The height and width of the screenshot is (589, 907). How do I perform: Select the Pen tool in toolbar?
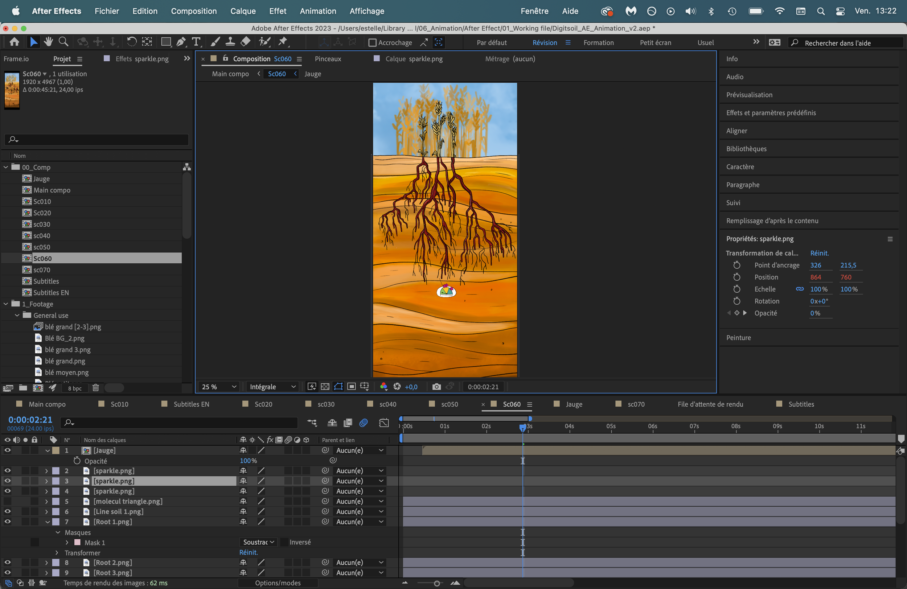[x=181, y=42]
